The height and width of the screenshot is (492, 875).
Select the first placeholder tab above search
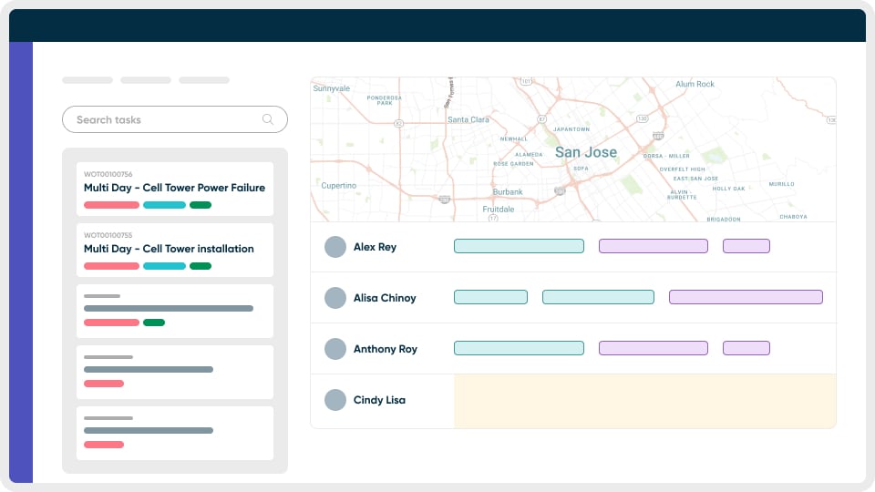point(87,80)
